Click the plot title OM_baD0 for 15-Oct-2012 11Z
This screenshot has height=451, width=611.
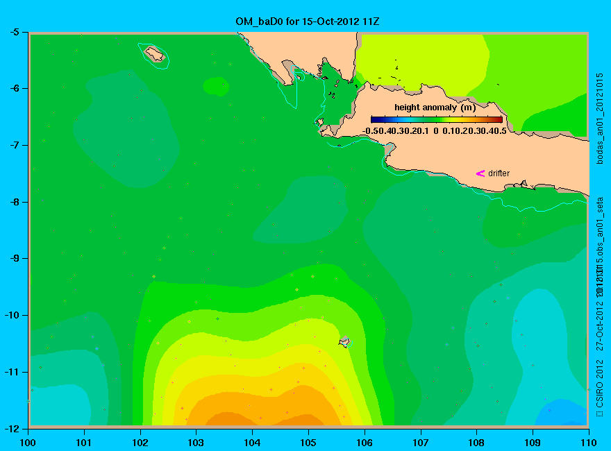307,22
